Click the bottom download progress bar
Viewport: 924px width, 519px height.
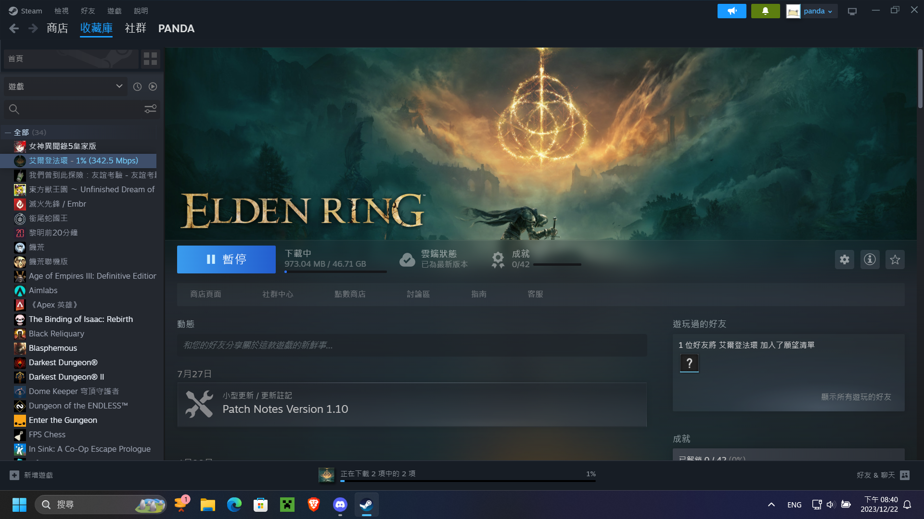click(x=468, y=480)
